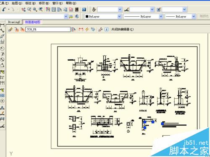Select the Jogged dimension tool
Image resolution: width=210 pixels, height=157 pixels.
pos(2,54)
